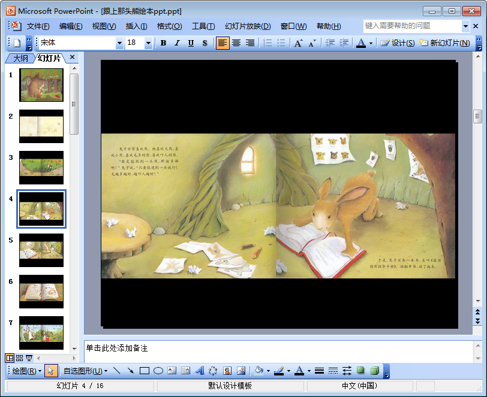Open the font size dropdown 18
The height and width of the screenshot is (397, 487).
148,43
